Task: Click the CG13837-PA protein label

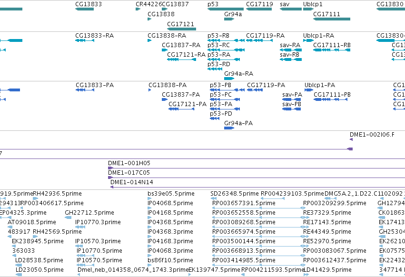Action: 181,95
